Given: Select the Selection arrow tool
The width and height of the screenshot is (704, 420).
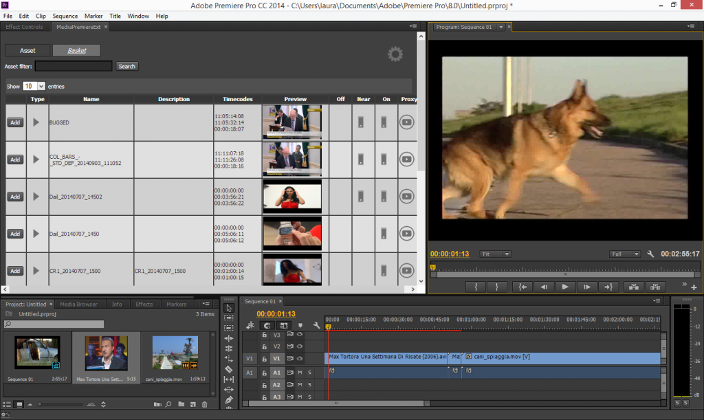Looking at the screenshot, I should pyautogui.click(x=228, y=308).
